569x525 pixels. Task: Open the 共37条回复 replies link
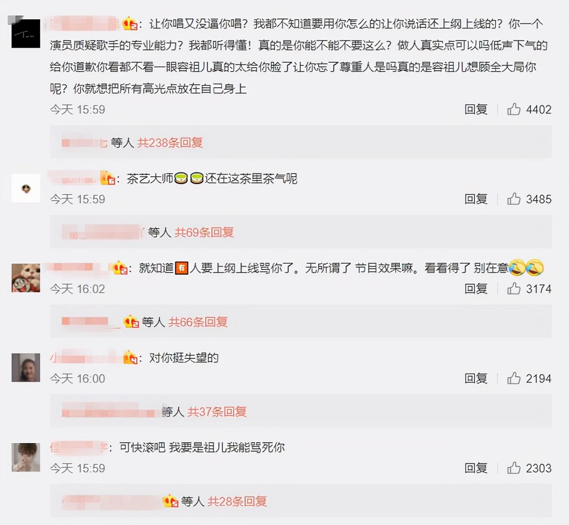click(217, 411)
